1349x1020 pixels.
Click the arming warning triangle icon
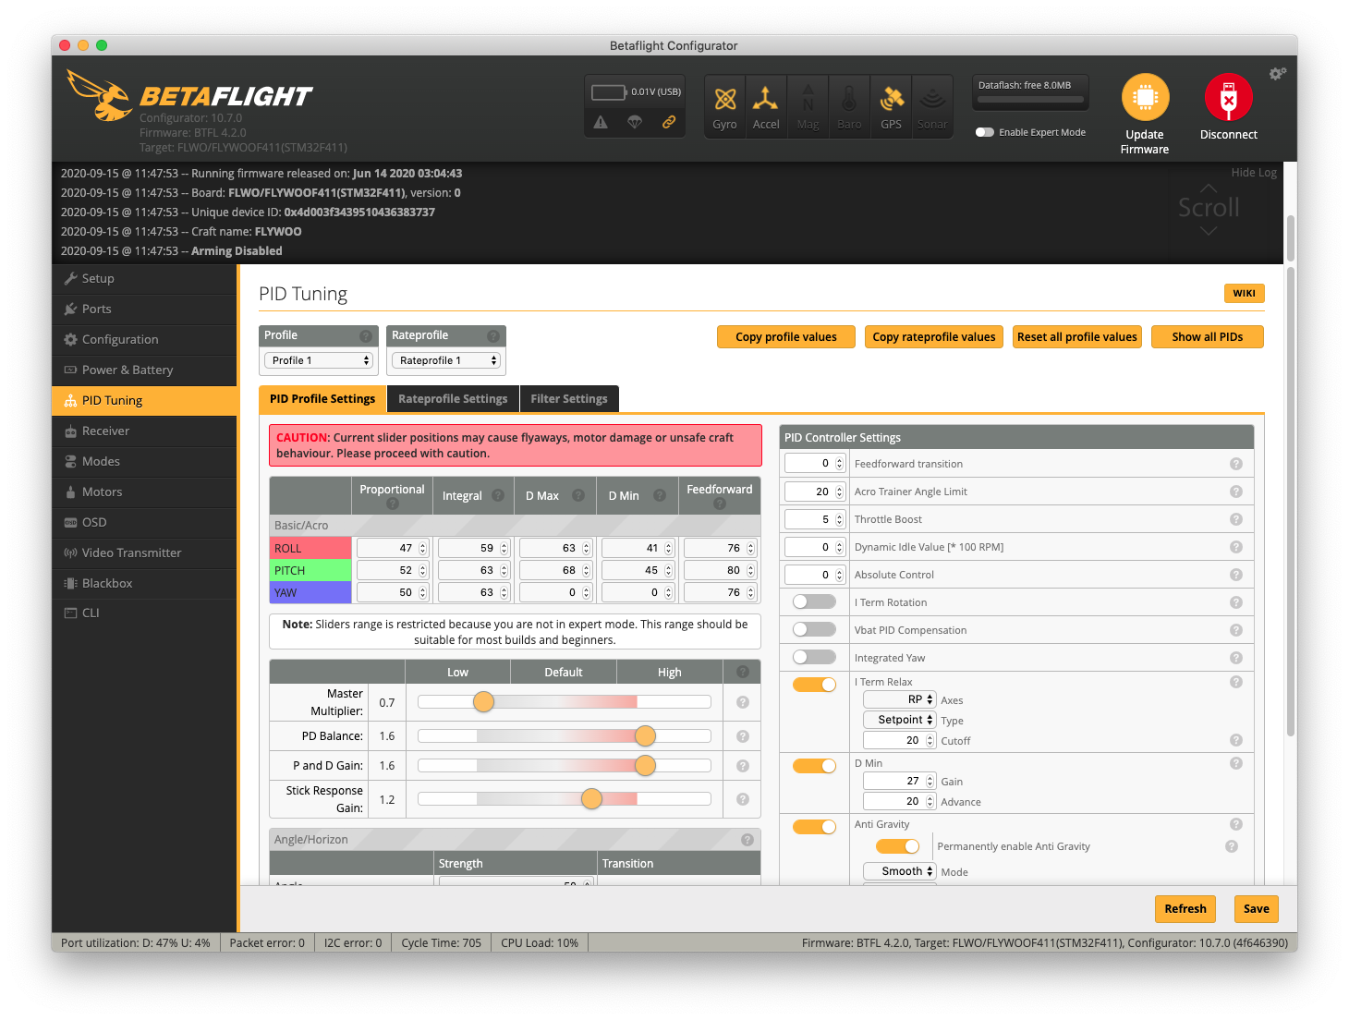[601, 122]
